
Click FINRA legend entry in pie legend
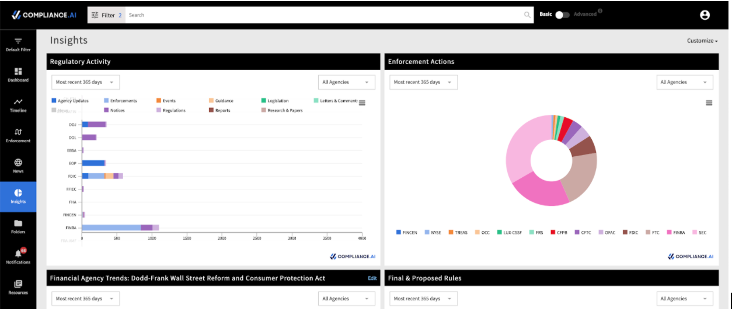pos(675,232)
